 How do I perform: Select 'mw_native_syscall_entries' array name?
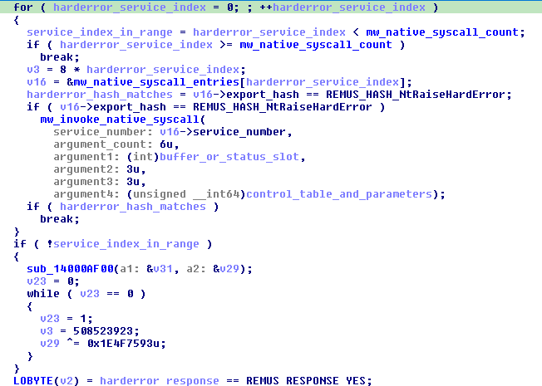[x=156, y=82]
